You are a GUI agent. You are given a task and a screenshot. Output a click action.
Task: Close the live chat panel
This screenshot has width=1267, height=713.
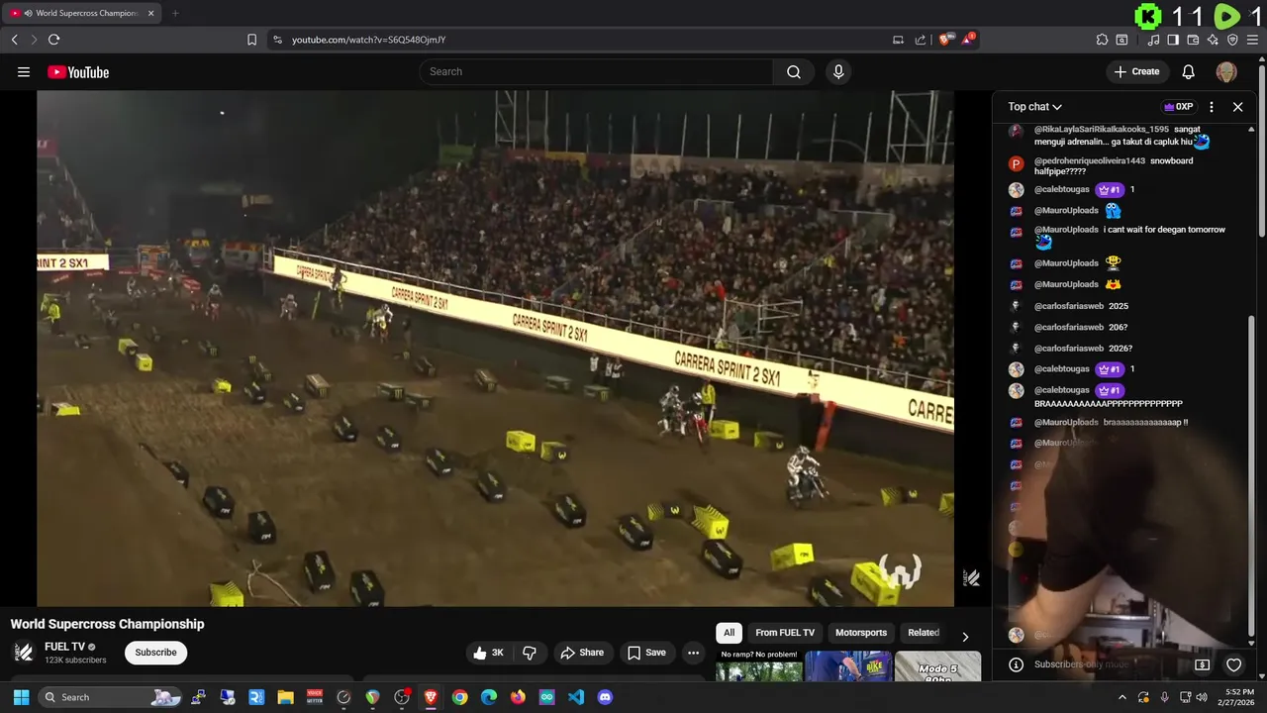point(1237,107)
